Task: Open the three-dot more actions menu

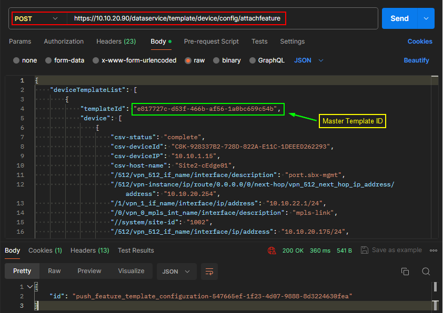Action: 433,250
